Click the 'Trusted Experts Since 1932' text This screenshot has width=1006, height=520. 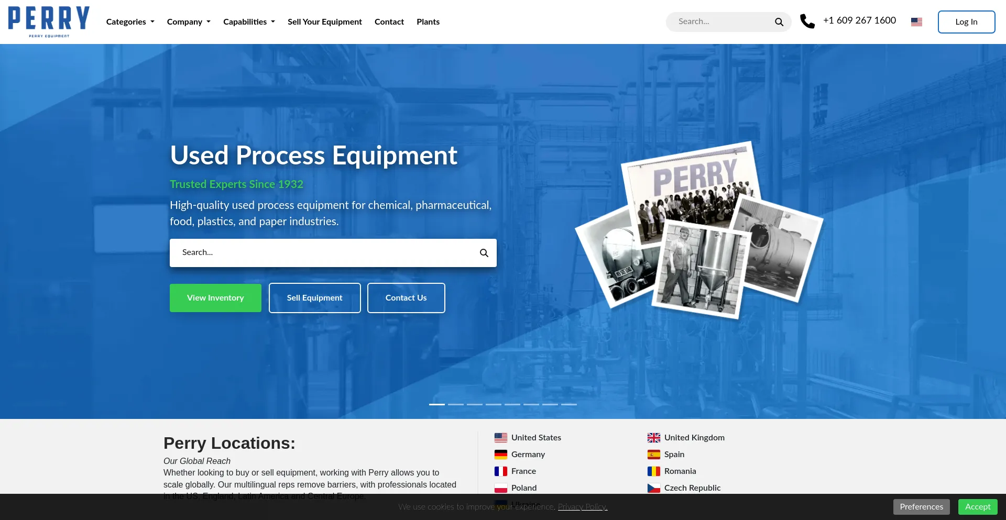236,184
